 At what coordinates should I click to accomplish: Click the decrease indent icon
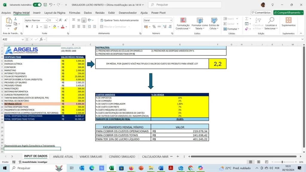pos(89,27)
